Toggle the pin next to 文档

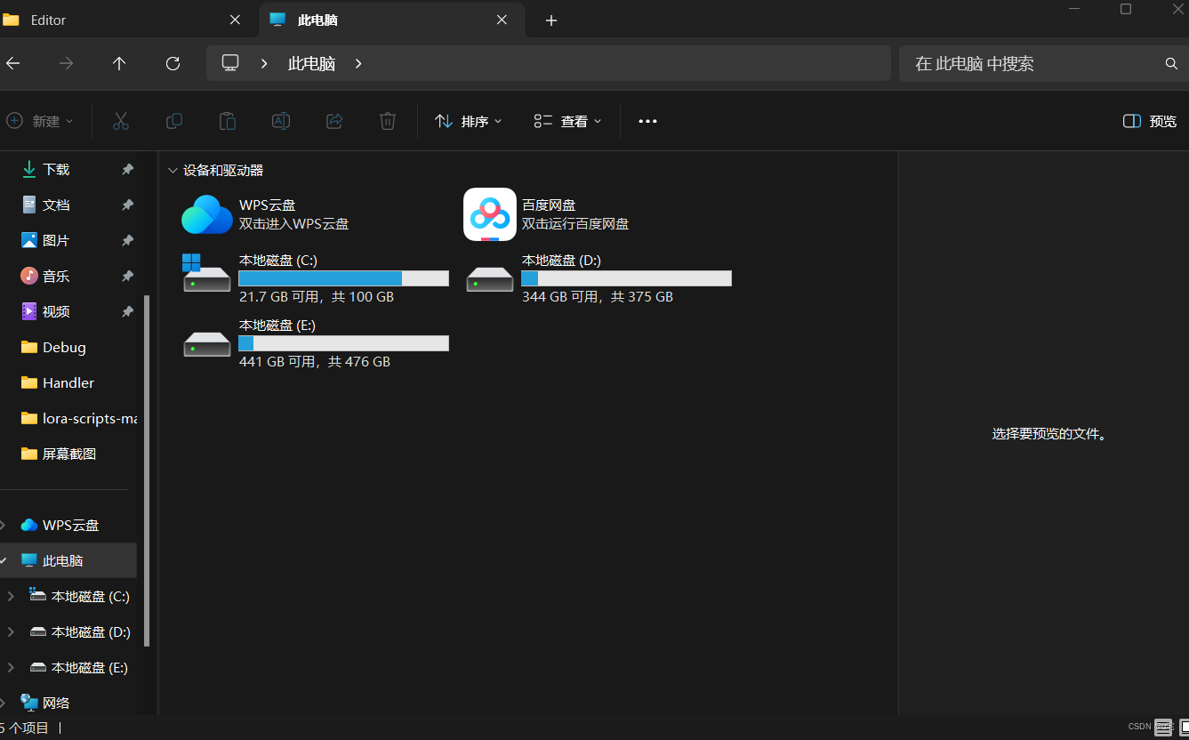pyautogui.click(x=126, y=205)
